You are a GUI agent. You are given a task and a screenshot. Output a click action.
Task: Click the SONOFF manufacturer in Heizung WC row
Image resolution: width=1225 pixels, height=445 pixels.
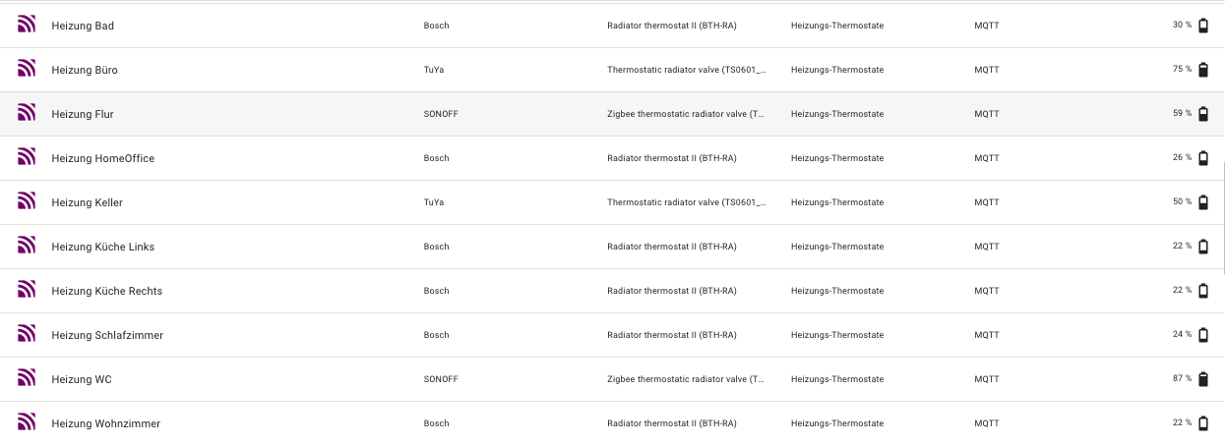tap(441, 379)
